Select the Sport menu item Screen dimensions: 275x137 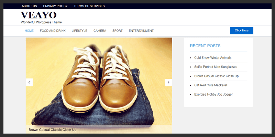117,31
